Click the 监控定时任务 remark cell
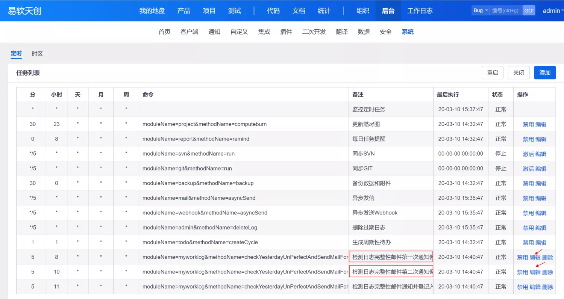Viewport: 564px width, 299px height. coord(391,109)
